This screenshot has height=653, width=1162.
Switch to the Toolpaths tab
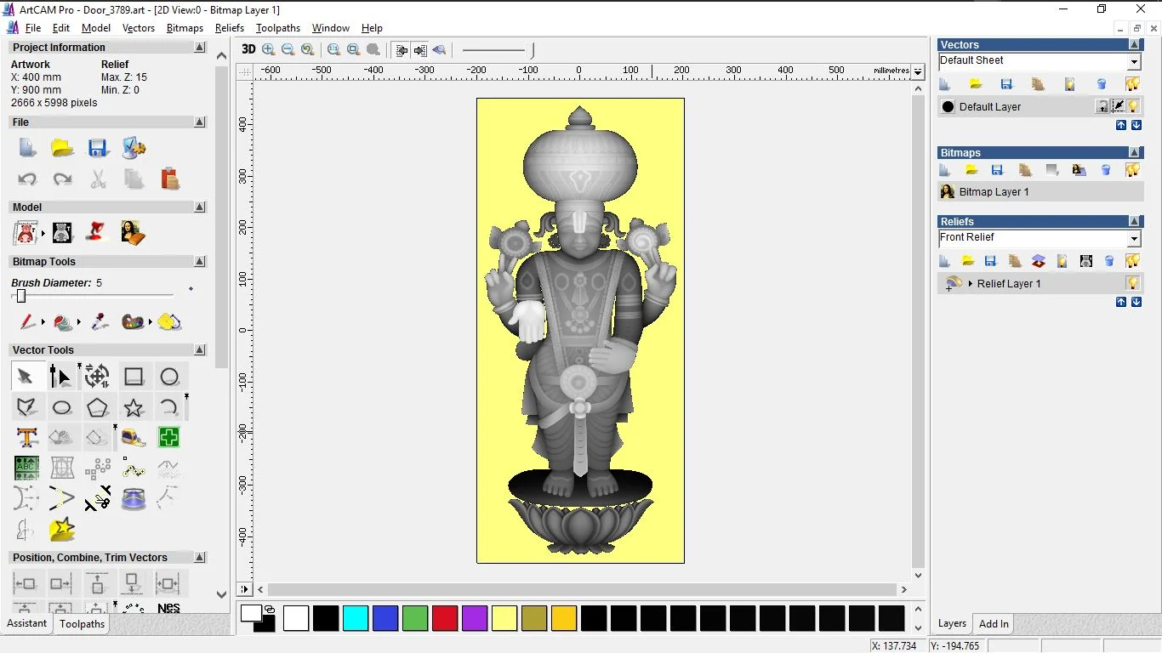tap(83, 624)
